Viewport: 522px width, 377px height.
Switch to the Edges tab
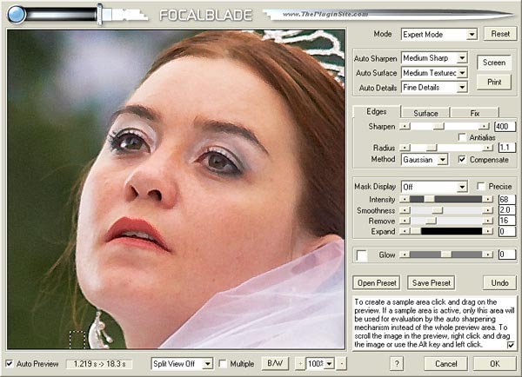pos(376,112)
